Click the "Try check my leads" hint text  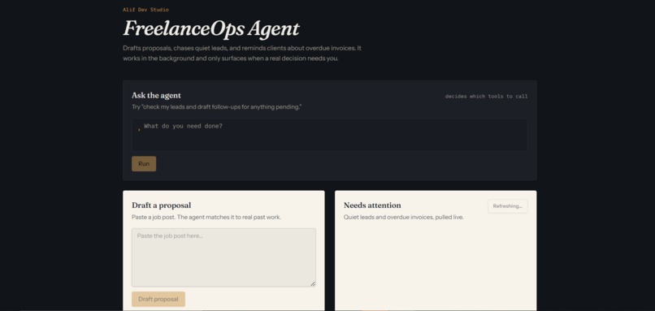216,107
